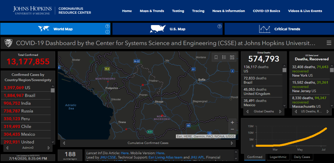Click the Critical Trends chart icon
Viewport: 334px width, 163px height.
pos(265,29)
